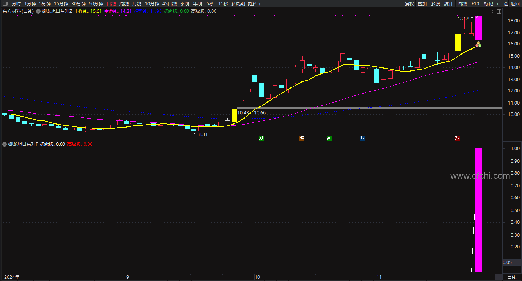Open the 财 event marker
The width and height of the screenshot is (522, 281).
pyautogui.click(x=362, y=138)
